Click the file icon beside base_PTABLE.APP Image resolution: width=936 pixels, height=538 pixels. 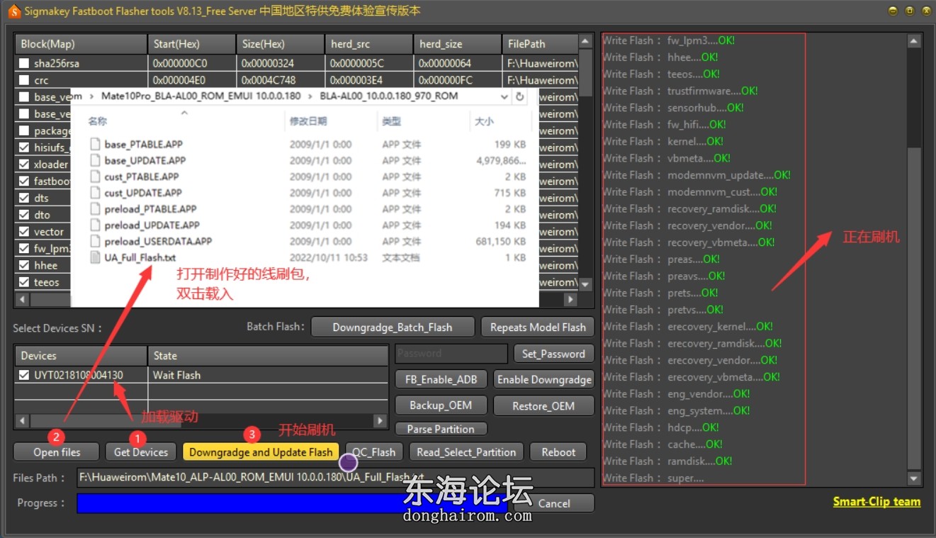coord(96,144)
